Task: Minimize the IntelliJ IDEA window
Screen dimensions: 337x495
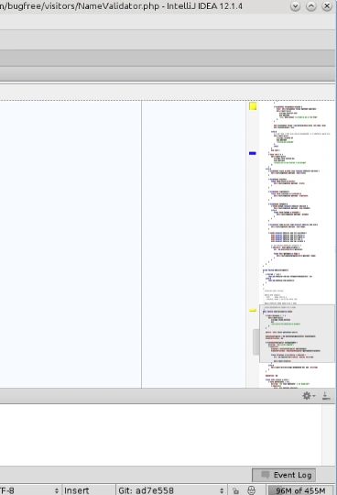Action: point(296,6)
